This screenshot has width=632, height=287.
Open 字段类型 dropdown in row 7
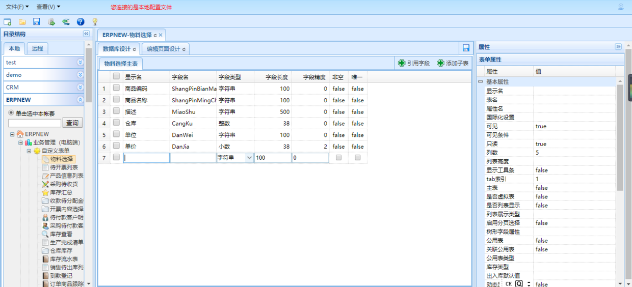pos(249,158)
